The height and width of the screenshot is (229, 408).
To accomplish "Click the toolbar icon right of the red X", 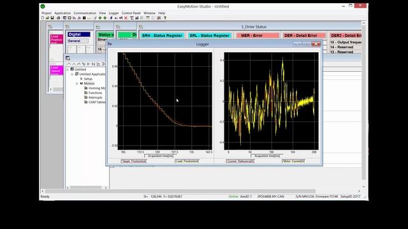I will 132,18.
